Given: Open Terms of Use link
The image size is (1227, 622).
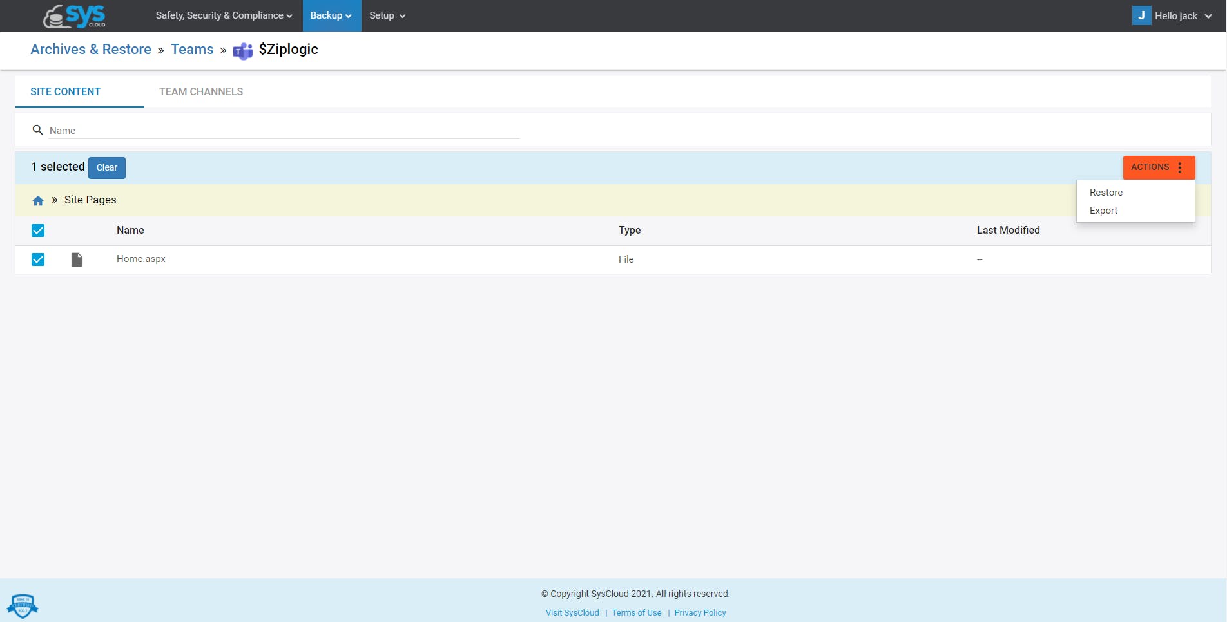Looking at the screenshot, I should pos(637,613).
